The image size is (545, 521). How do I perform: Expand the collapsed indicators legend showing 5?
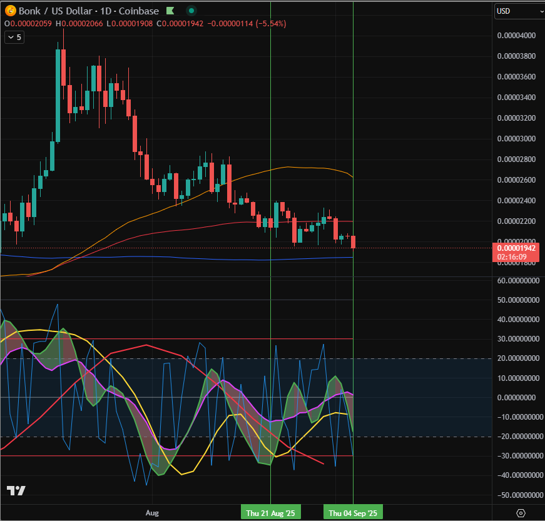pos(14,37)
